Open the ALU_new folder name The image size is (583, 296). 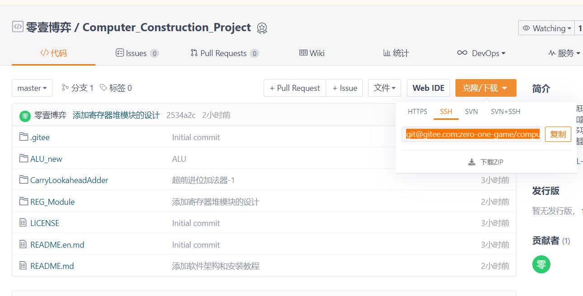point(46,159)
